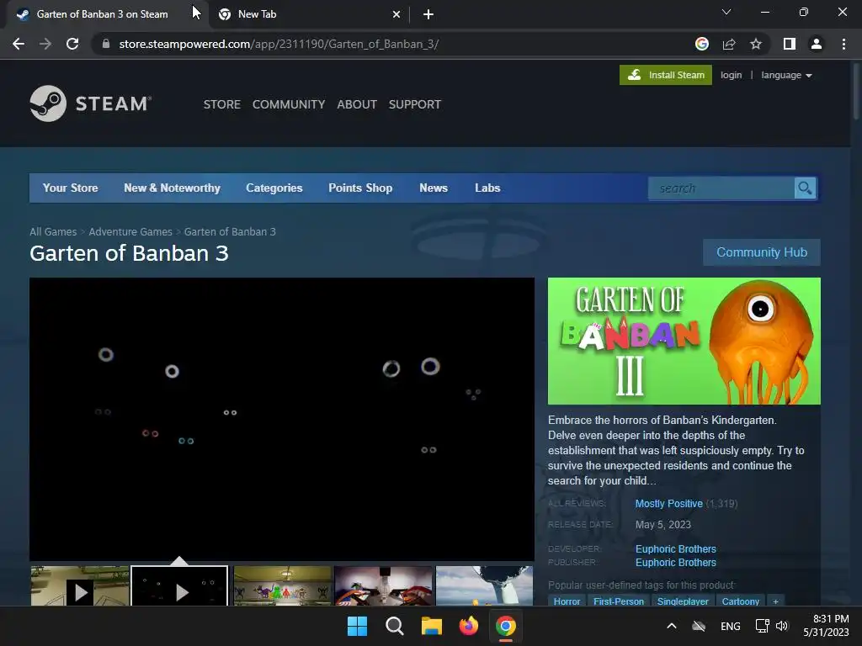Bookmark this page with the star icon
The height and width of the screenshot is (646, 862).
[756, 44]
